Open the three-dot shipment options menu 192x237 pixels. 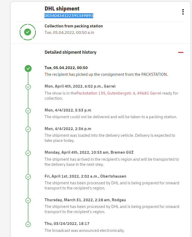(x=183, y=12)
